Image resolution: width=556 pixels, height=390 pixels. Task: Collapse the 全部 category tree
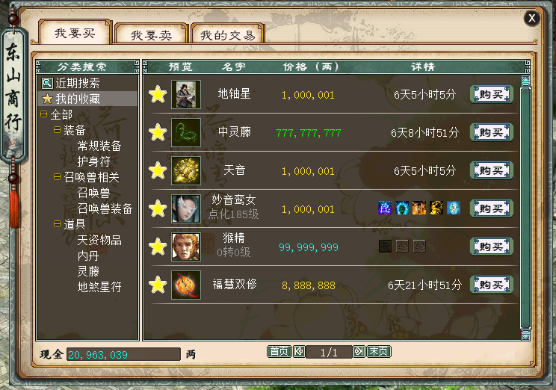[x=43, y=114]
